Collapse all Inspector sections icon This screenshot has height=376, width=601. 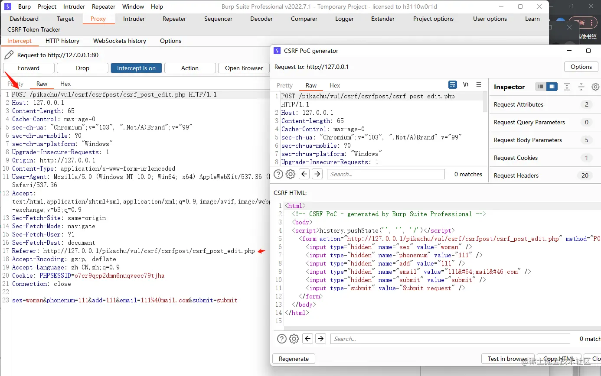[x=581, y=87]
